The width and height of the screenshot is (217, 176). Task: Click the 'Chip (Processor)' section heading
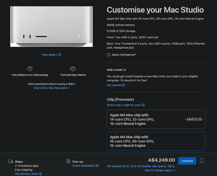(120, 99)
